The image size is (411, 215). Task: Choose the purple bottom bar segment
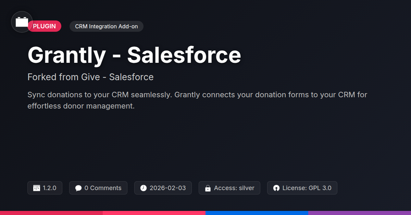click(x=360, y=213)
